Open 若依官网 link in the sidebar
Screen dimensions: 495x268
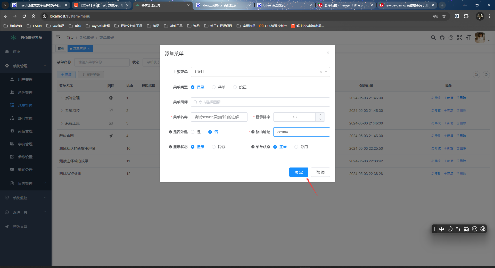coord(26,227)
